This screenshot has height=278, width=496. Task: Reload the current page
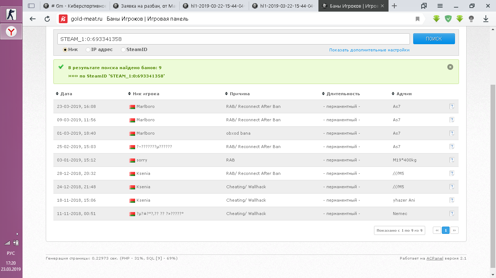47,19
